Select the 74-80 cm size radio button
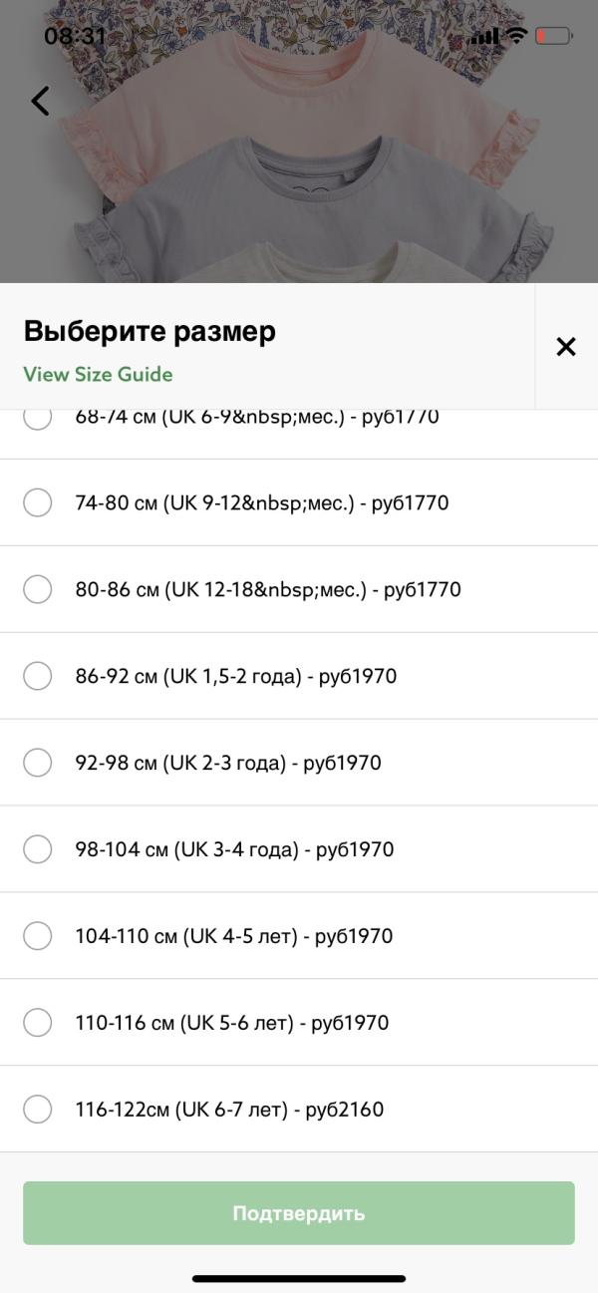The width and height of the screenshot is (598, 1293). tap(38, 502)
